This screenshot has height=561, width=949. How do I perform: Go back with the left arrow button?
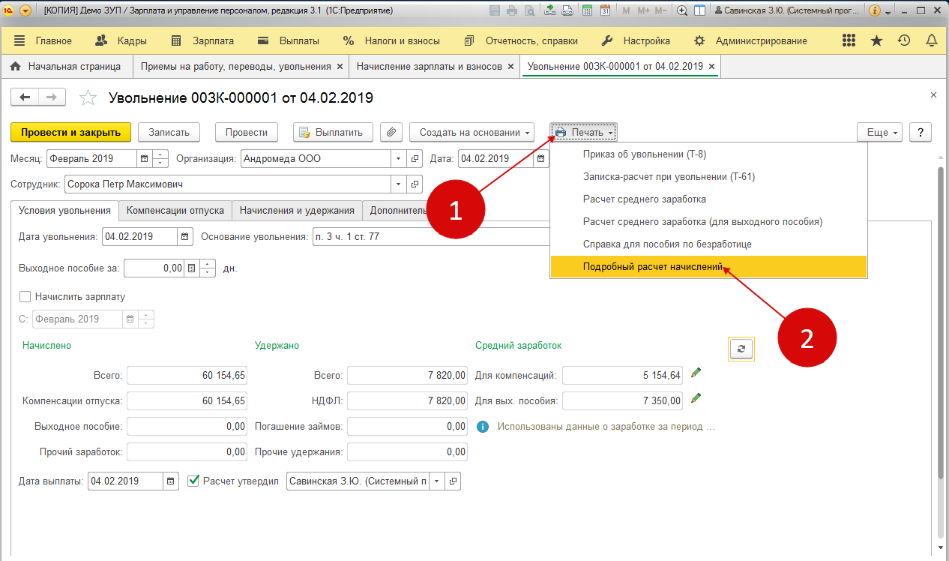tap(25, 97)
